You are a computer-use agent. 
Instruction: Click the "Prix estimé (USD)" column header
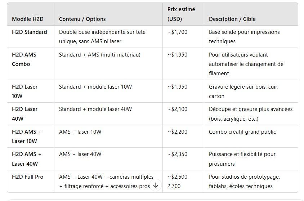point(182,14)
